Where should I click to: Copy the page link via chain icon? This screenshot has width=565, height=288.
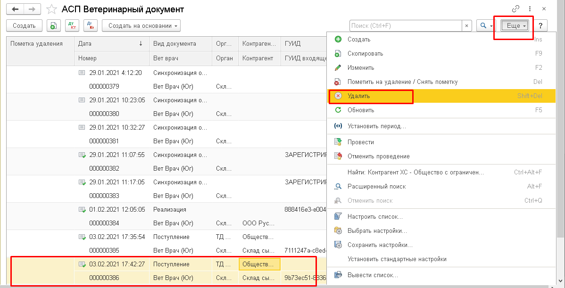(x=515, y=9)
